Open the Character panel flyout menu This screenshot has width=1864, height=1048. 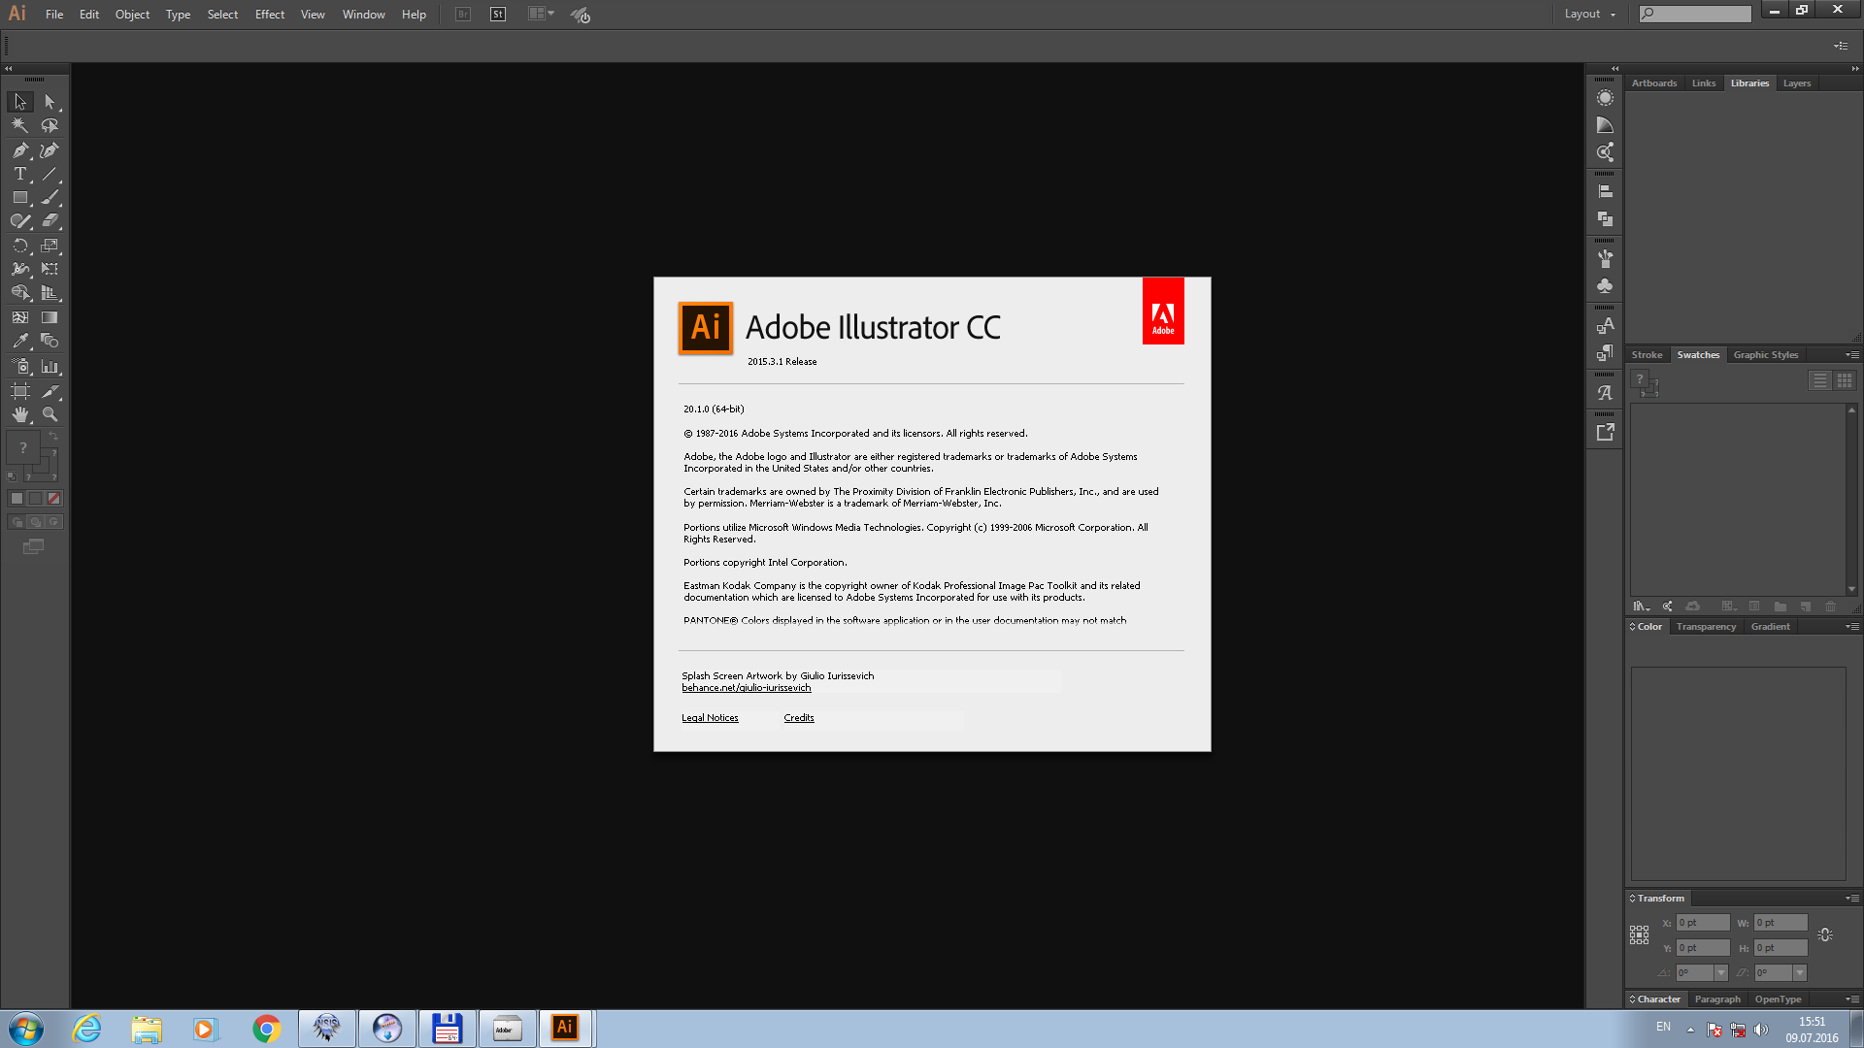(x=1852, y=999)
